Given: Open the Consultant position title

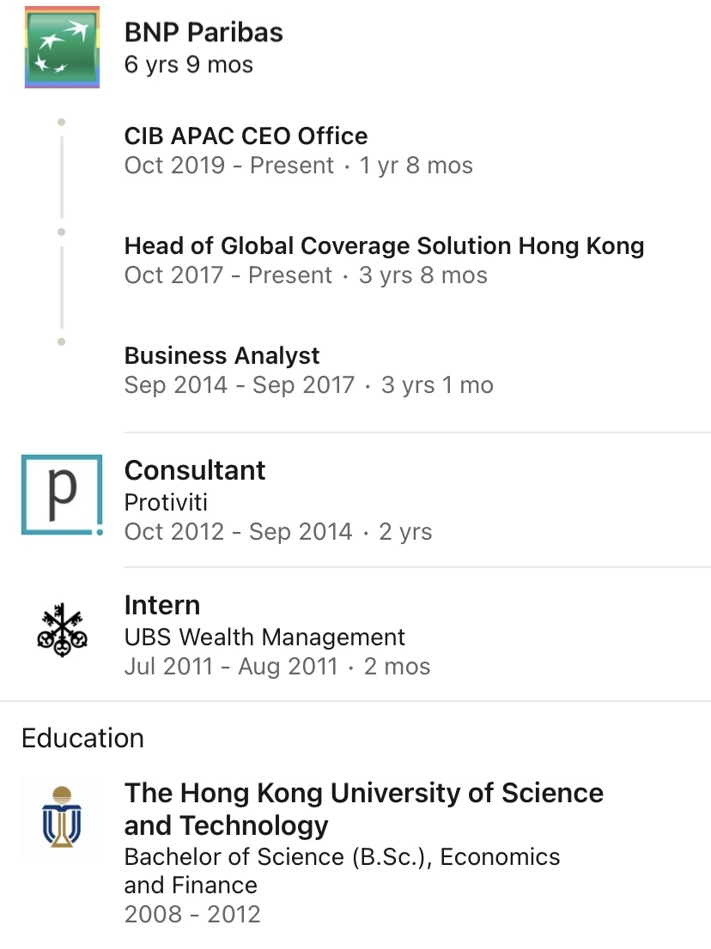Looking at the screenshot, I should click(x=194, y=470).
